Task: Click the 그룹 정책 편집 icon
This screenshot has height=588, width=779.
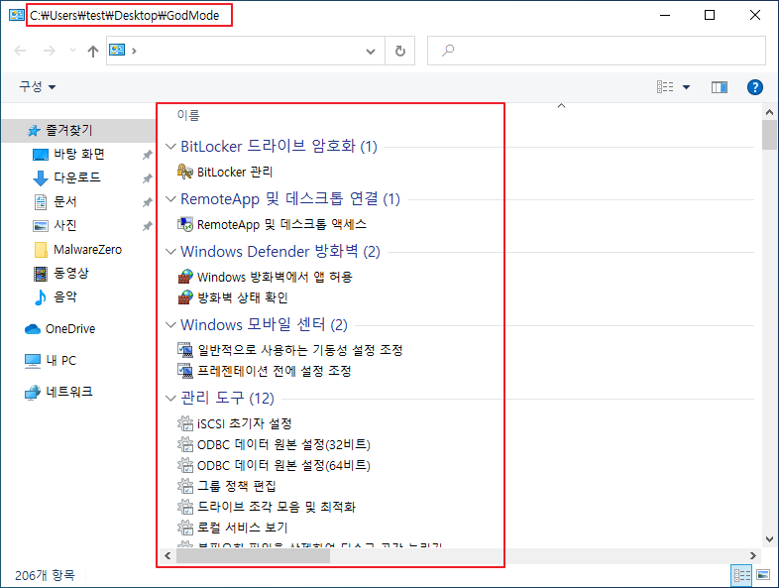Action: [x=184, y=486]
